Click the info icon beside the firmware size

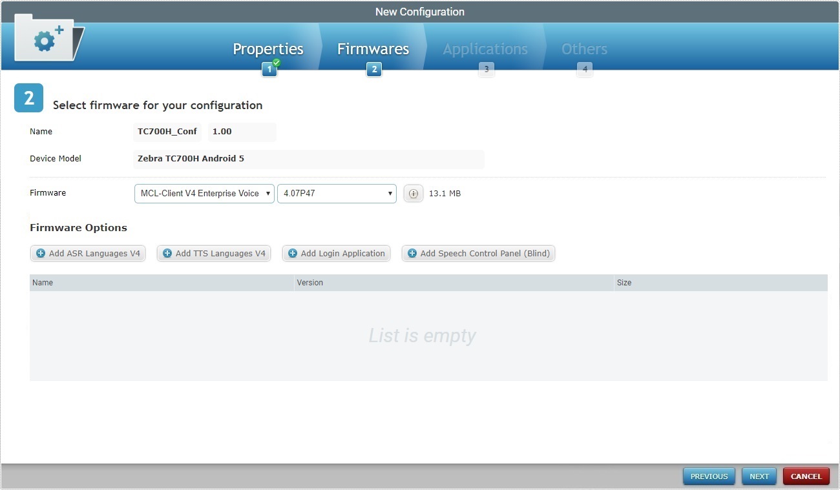pos(413,193)
